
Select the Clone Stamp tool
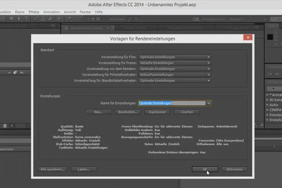coord(43,19)
